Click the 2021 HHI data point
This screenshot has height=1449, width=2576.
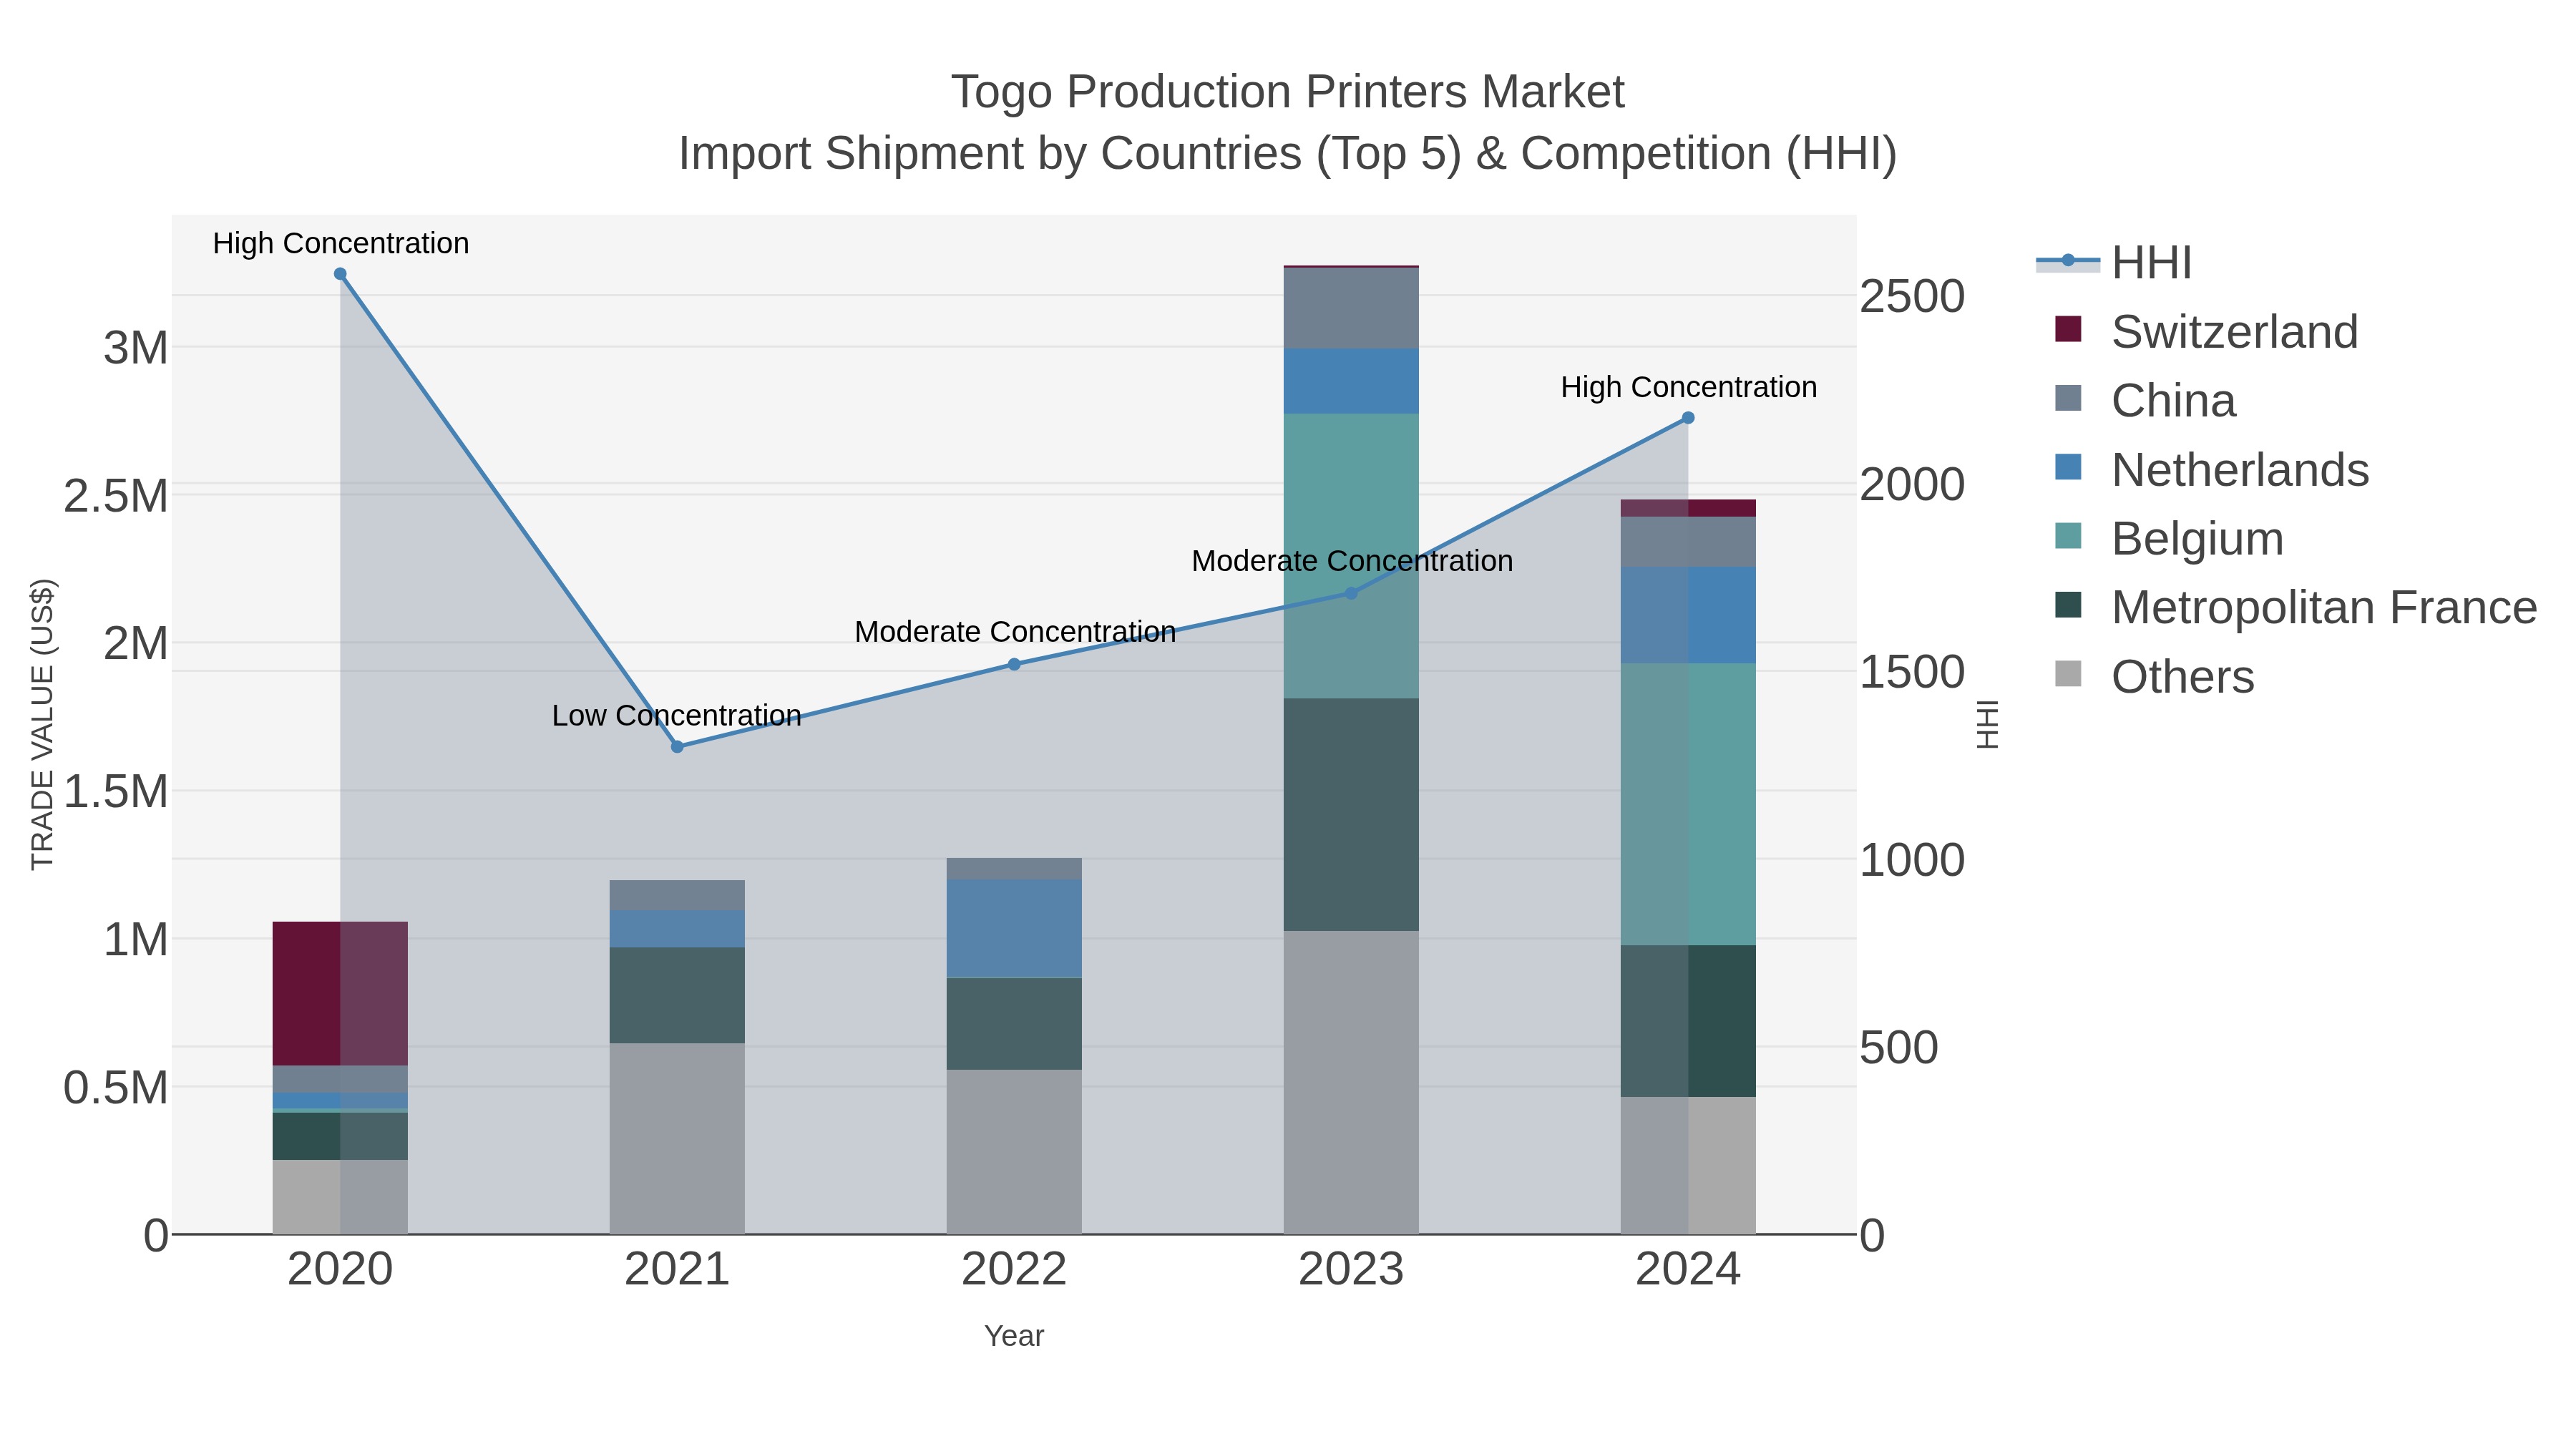click(x=677, y=747)
